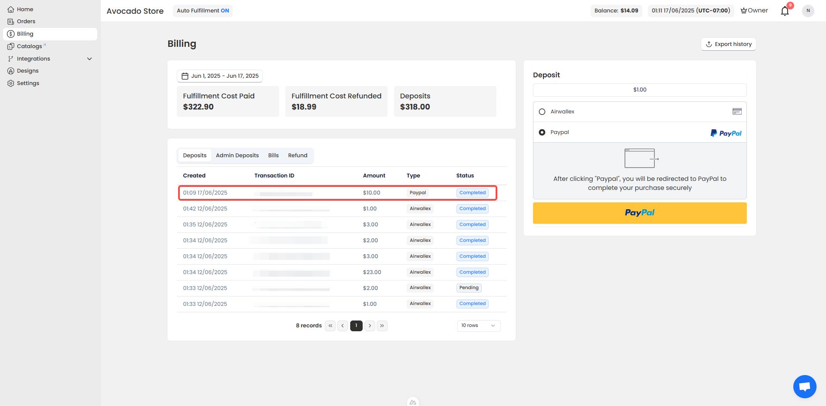Click the Transaction ID column header
Image resolution: width=826 pixels, height=406 pixels.
(x=274, y=176)
